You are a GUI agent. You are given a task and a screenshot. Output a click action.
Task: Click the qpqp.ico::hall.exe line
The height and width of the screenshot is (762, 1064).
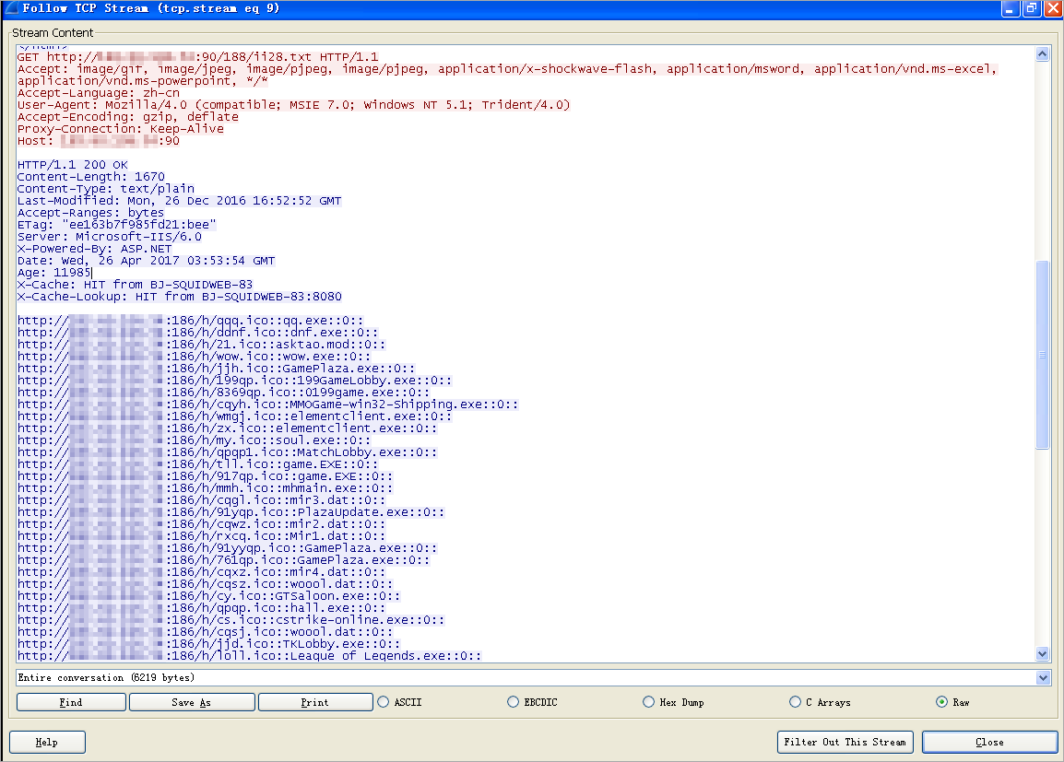click(201, 608)
